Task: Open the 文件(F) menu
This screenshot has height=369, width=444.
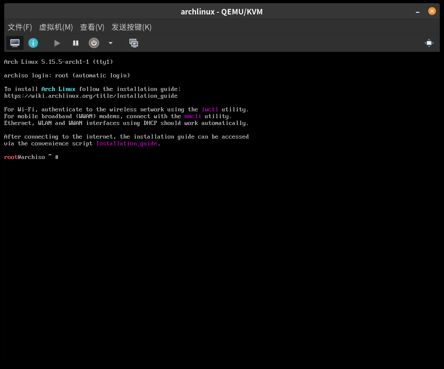Action: [x=20, y=27]
